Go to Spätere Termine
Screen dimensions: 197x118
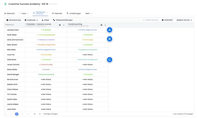pyautogui.click(x=184, y=20)
